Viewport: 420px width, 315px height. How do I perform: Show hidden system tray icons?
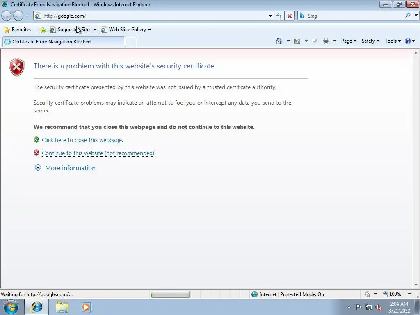tap(349, 307)
